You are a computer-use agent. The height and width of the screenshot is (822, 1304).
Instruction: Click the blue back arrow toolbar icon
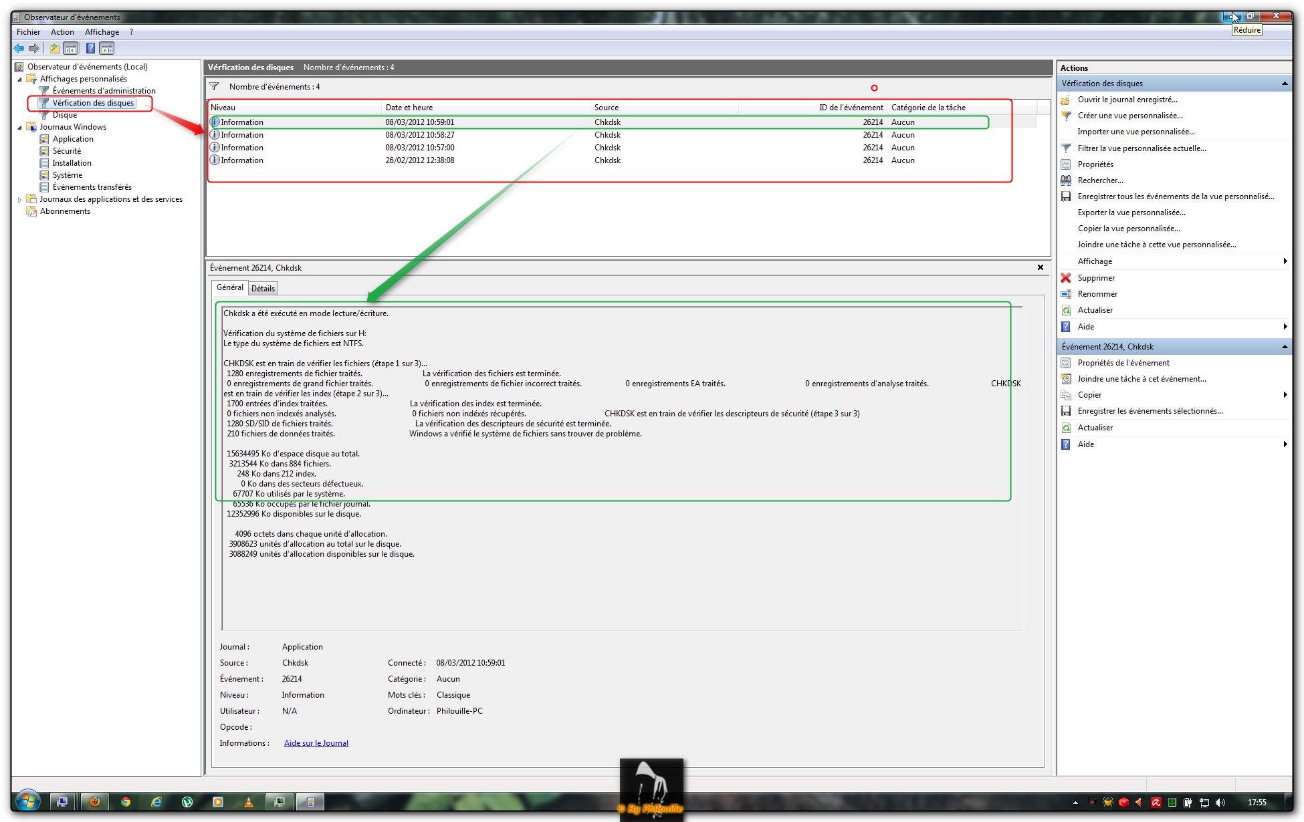coord(19,48)
